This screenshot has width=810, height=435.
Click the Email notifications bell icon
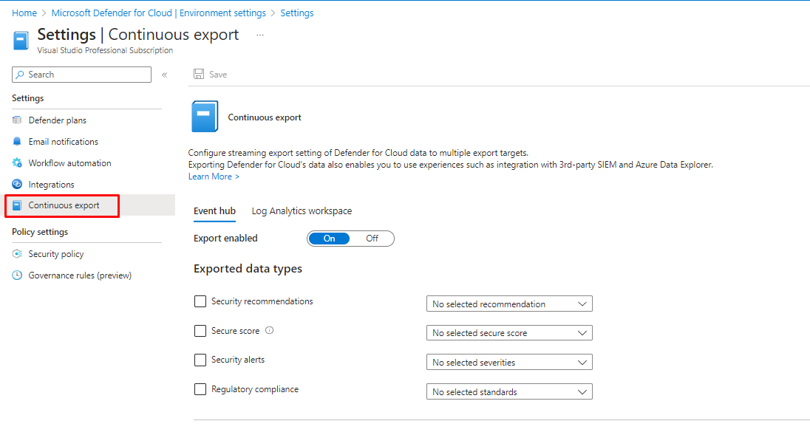tap(17, 142)
